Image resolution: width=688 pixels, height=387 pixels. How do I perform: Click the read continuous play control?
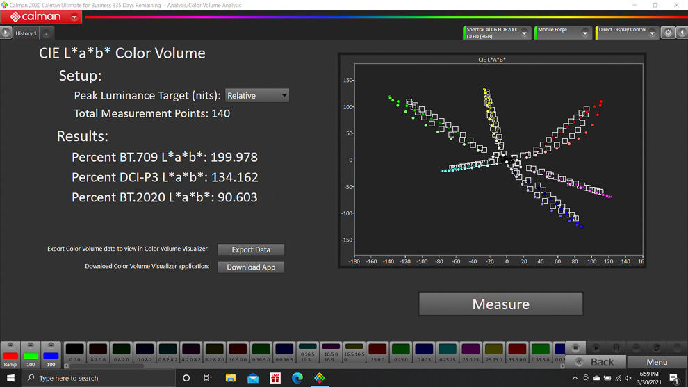point(596,348)
